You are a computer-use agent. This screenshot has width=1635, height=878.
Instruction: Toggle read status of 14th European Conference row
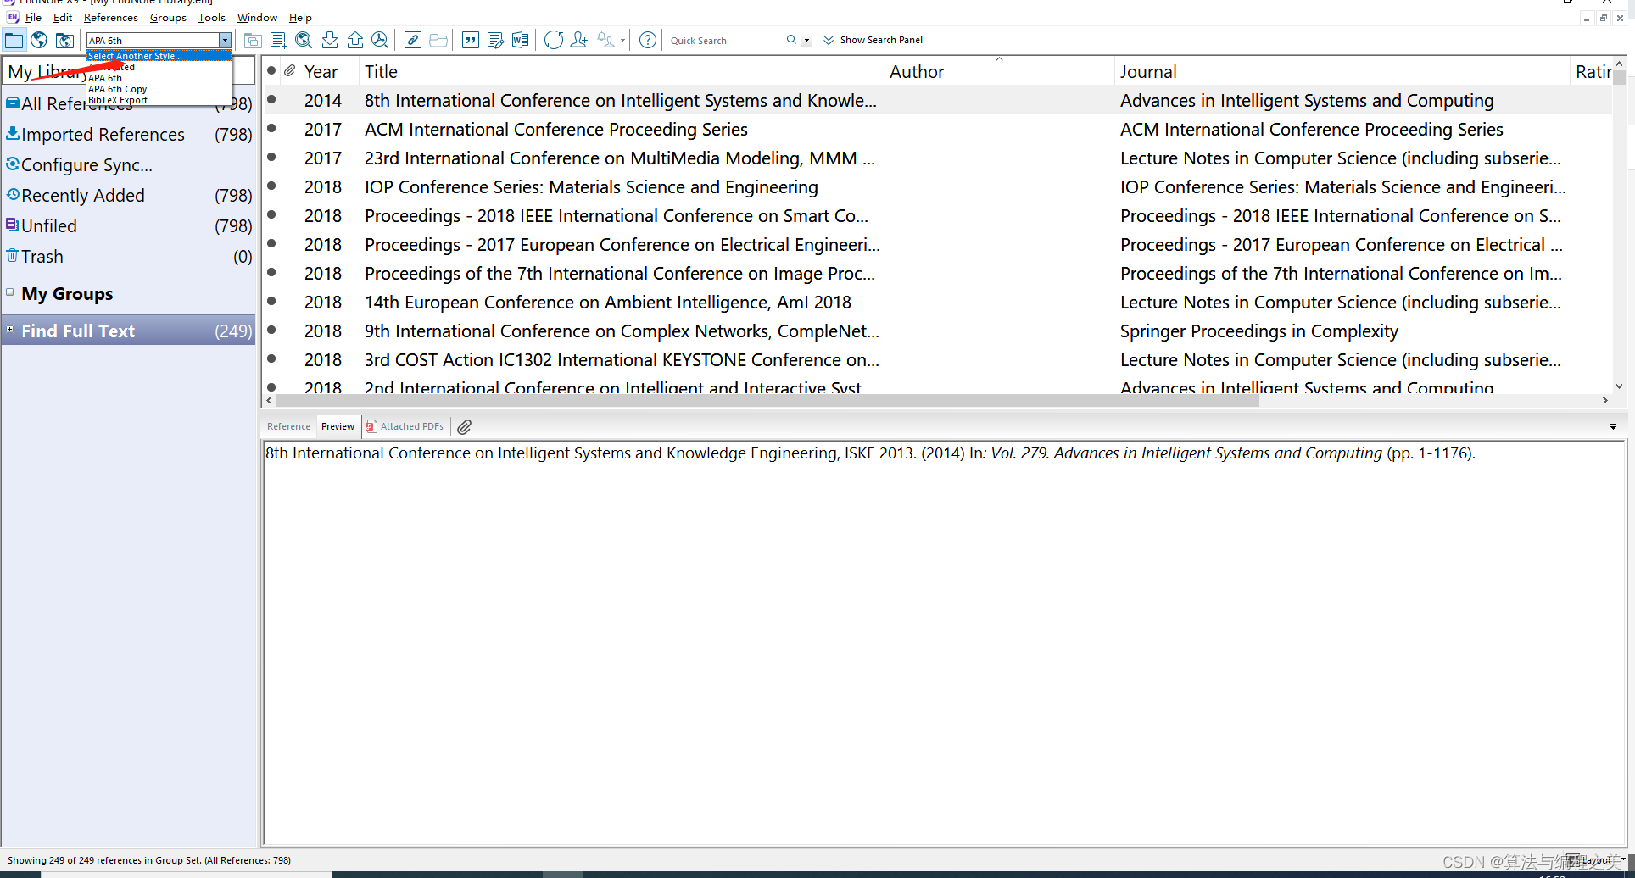point(271,301)
